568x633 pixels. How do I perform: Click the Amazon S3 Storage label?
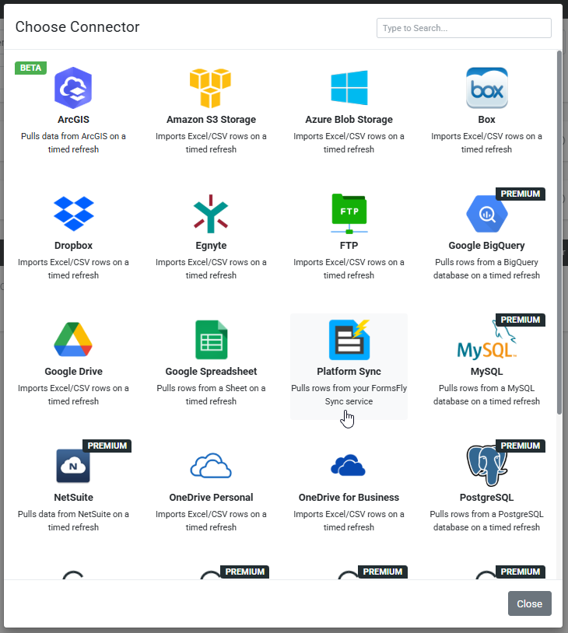pyautogui.click(x=212, y=120)
